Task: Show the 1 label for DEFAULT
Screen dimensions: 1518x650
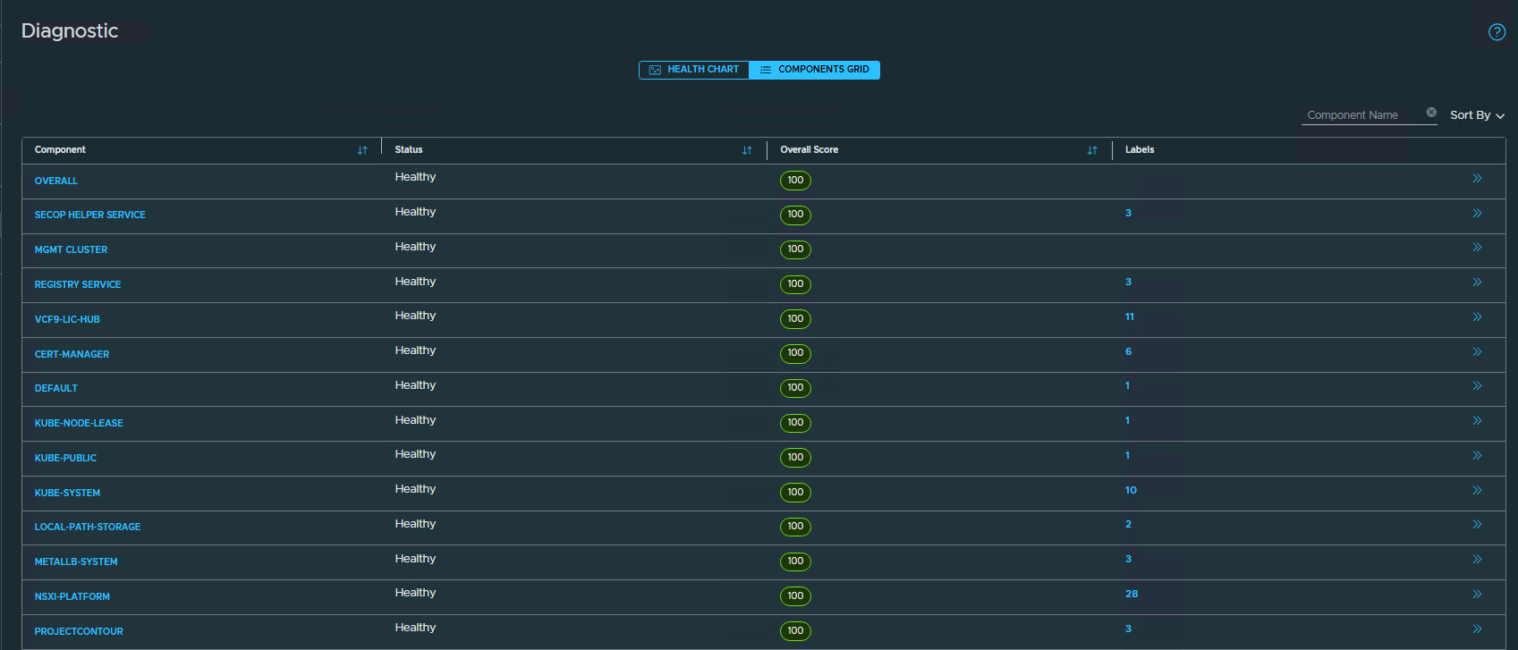Action: 1127,385
